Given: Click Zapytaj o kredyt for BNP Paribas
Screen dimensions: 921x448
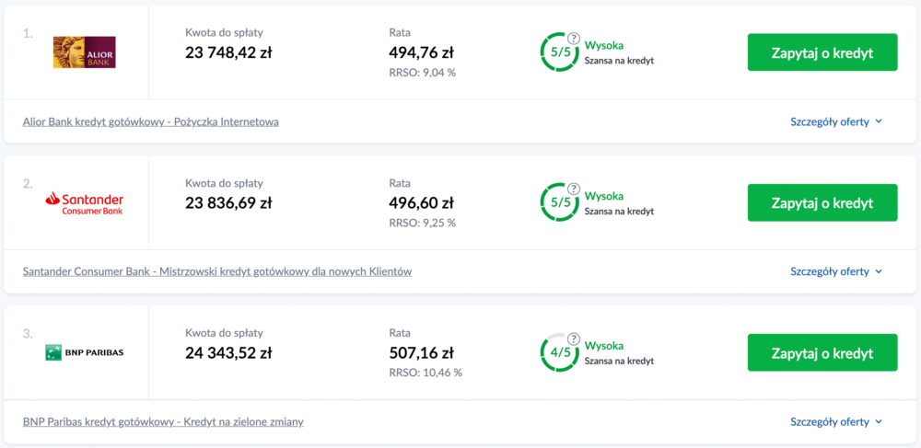Looking at the screenshot, I should (822, 353).
